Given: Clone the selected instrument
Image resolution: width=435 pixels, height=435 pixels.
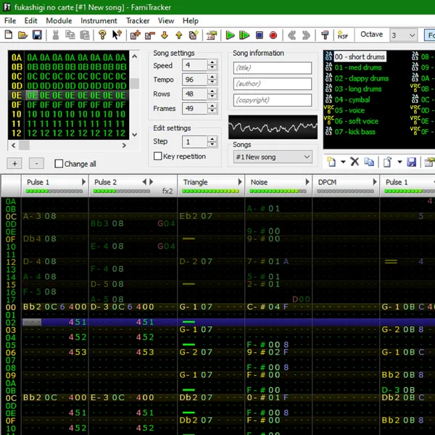Looking at the screenshot, I should [x=369, y=162].
